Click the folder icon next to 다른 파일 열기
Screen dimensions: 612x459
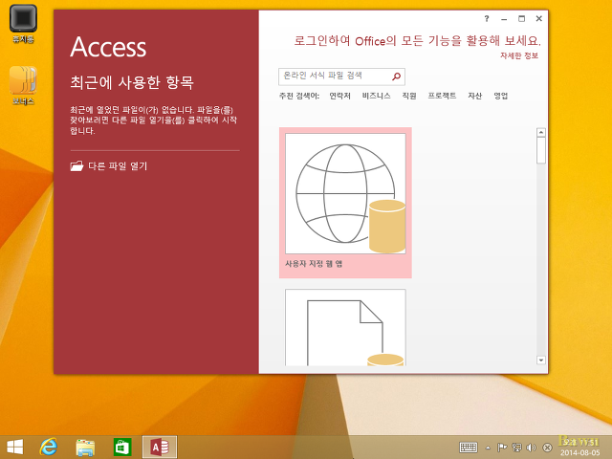point(76,166)
